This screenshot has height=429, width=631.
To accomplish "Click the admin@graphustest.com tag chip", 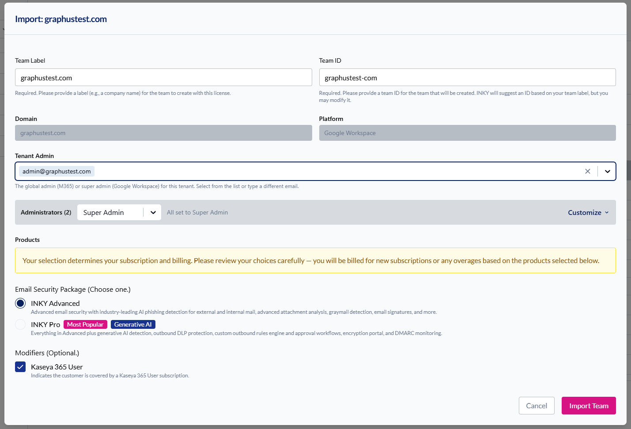I will coord(57,171).
